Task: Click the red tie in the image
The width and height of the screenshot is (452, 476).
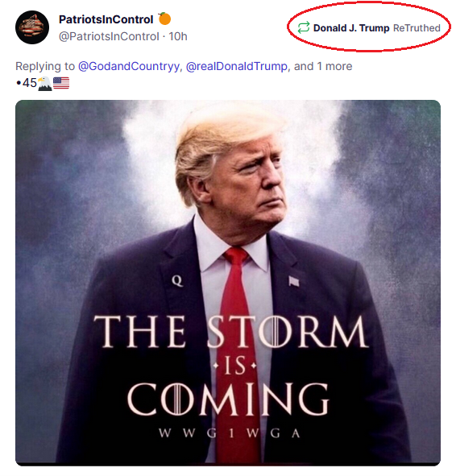Action: pyautogui.click(x=237, y=349)
